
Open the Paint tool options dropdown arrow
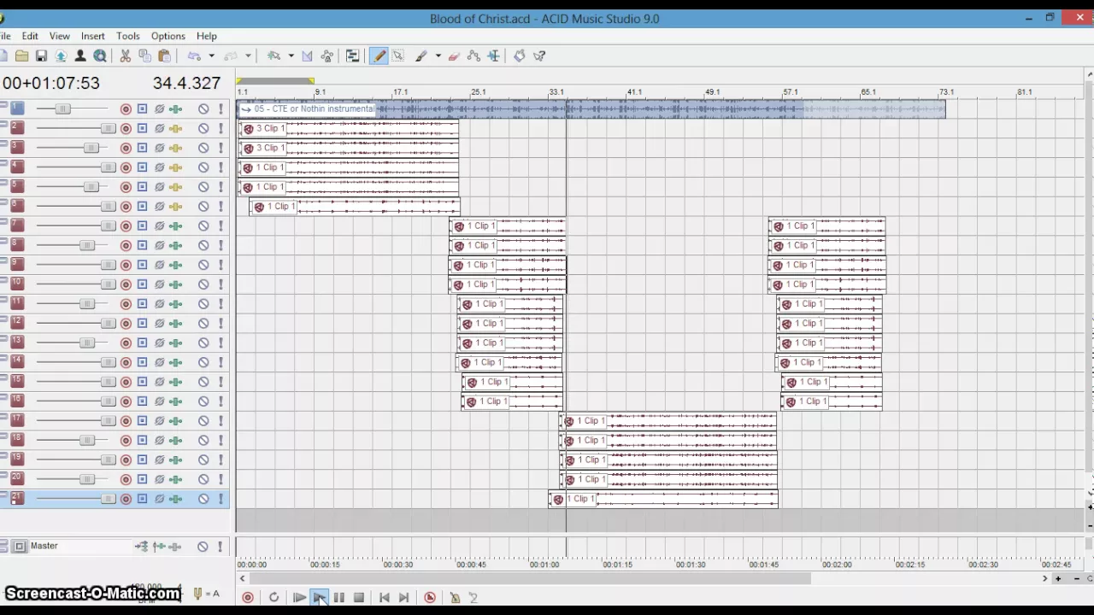(438, 56)
